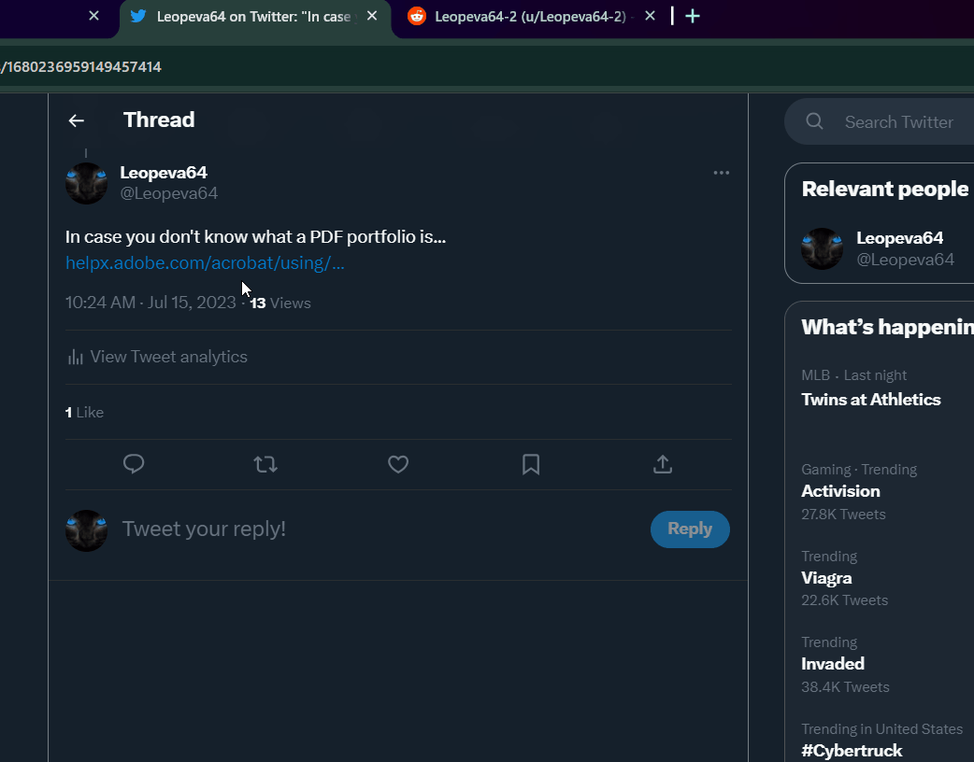Open the more options menu on Leopeva64's tweet
Viewport: 974px width, 762px height.
tap(721, 173)
